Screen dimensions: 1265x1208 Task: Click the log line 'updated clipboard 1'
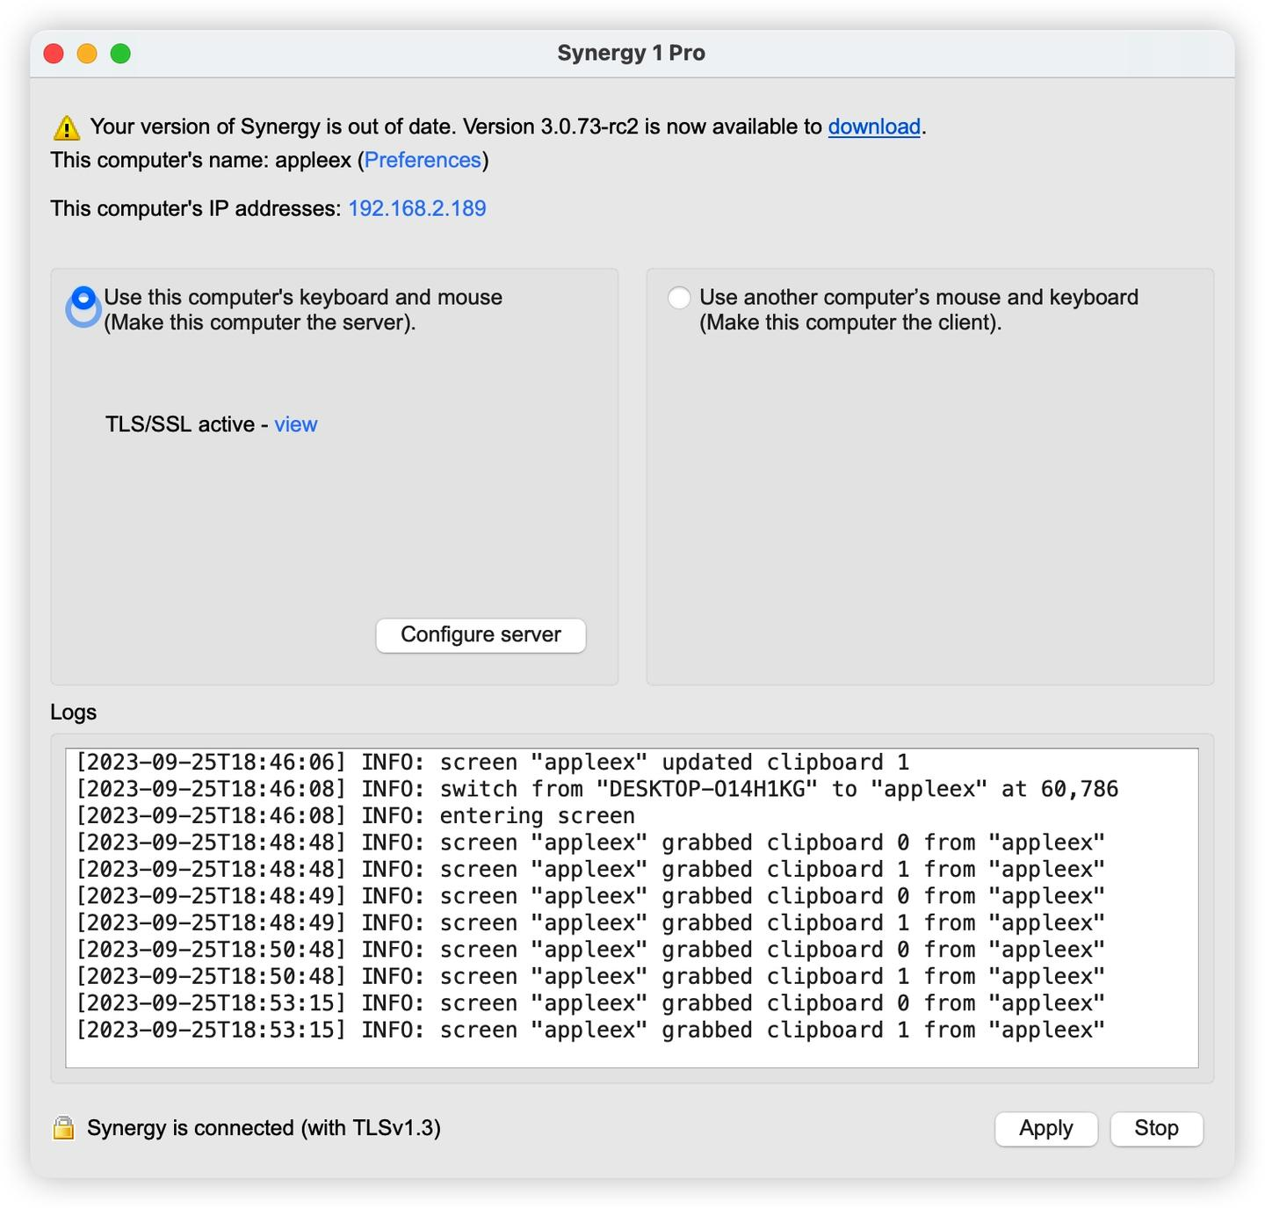(492, 763)
